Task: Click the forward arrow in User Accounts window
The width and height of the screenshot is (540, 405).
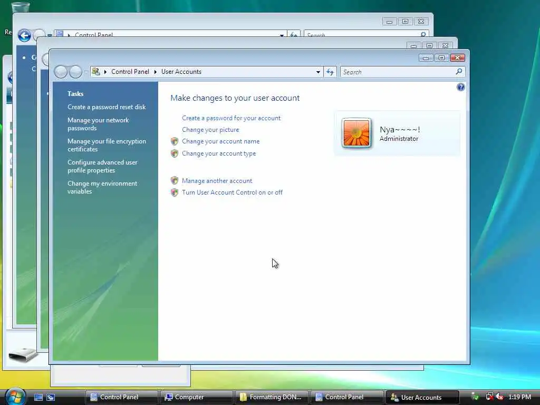Action: pyautogui.click(x=75, y=72)
